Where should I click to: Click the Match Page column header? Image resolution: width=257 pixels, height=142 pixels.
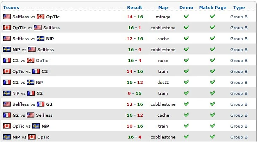[x=213, y=7]
